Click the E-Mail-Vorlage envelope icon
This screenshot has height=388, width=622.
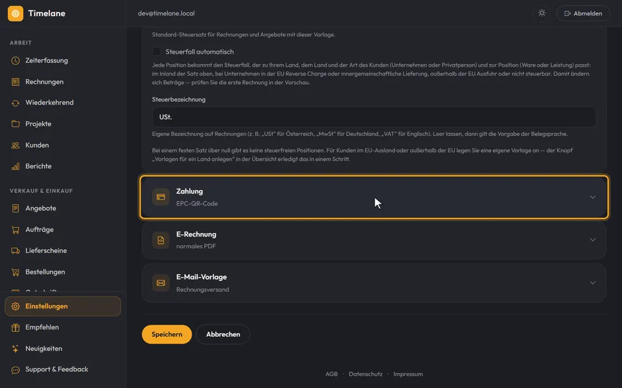[161, 283]
